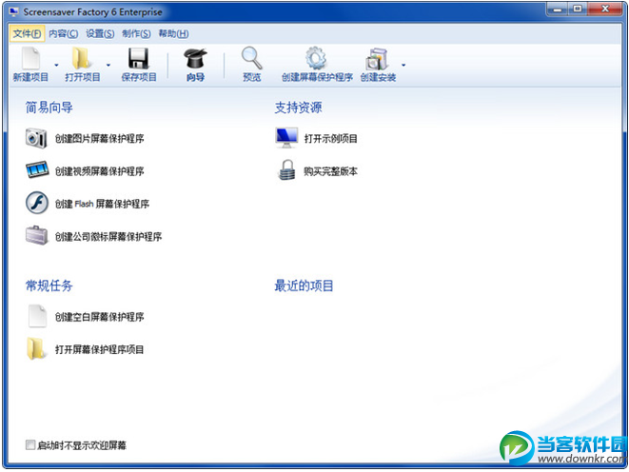Open the 设置(S) menu
The image size is (629, 472).
[x=100, y=33]
